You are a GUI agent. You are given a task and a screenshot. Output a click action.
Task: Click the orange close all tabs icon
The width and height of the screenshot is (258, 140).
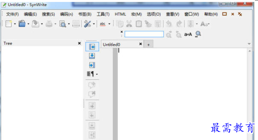[240, 14]
